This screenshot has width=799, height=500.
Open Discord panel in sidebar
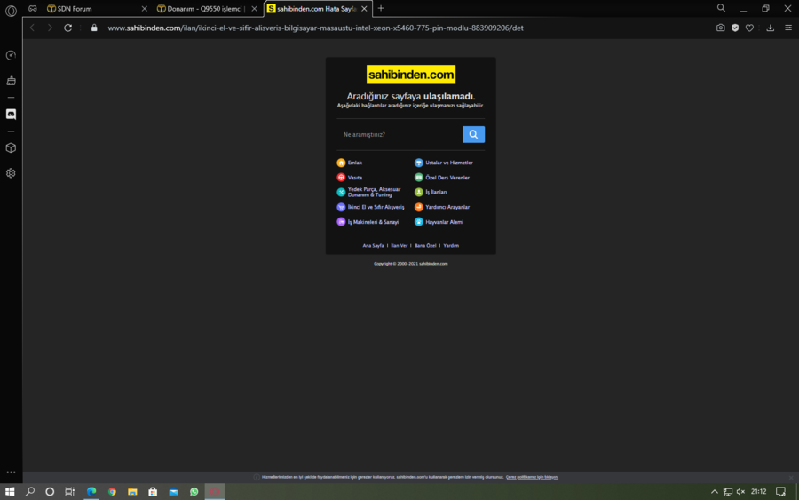[x=11, y=115]
